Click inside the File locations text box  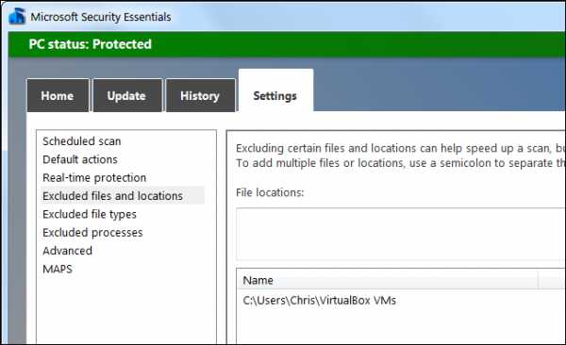[x=401, y=234]
